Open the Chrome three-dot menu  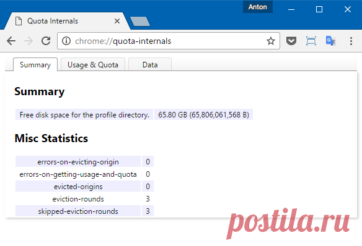click(x=351, y=41)
